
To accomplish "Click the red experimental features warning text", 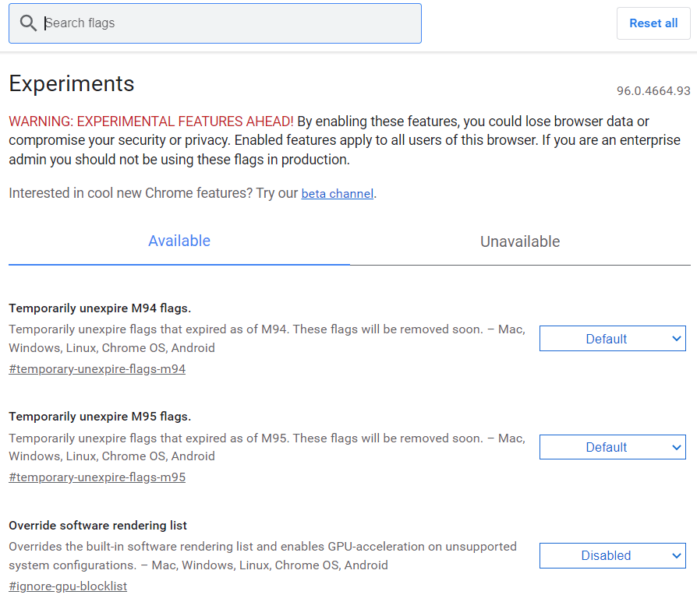I will [x=151, y=121].
